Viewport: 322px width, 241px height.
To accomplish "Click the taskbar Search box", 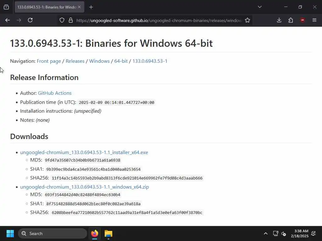I will pyautogui.click(x=53, y=233).
